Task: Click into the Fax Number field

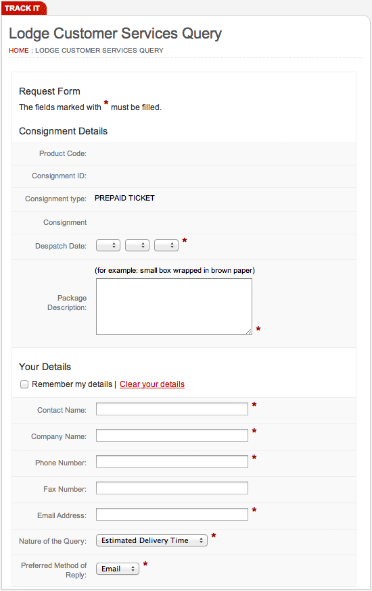Action: pyautogui.click(x=172, y=488)
